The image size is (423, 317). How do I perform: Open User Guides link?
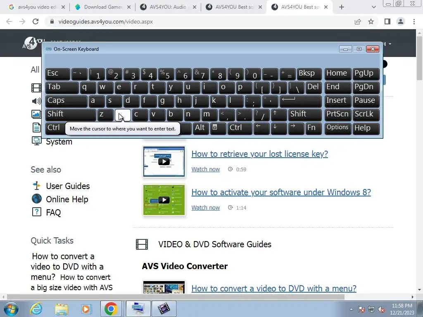tap(68, 186)
